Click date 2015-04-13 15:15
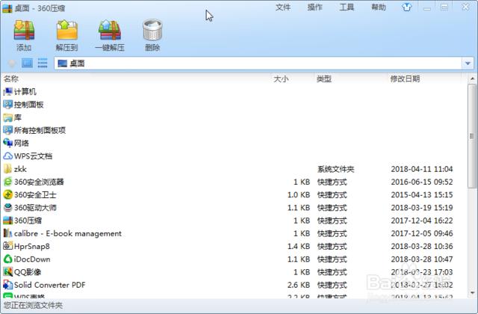 (422, 194)
